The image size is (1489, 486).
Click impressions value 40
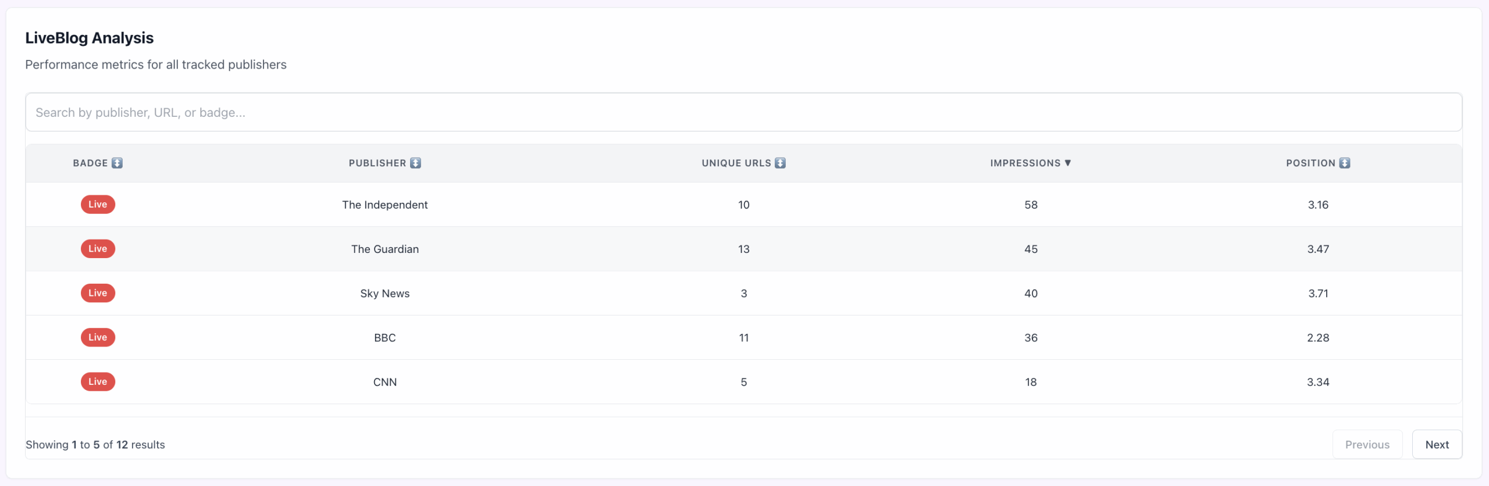pyautogui.click(x=1031, y=294)
